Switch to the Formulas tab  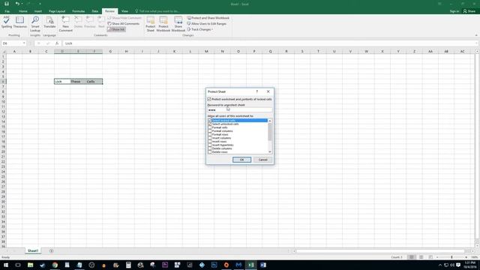coord(78,11)
